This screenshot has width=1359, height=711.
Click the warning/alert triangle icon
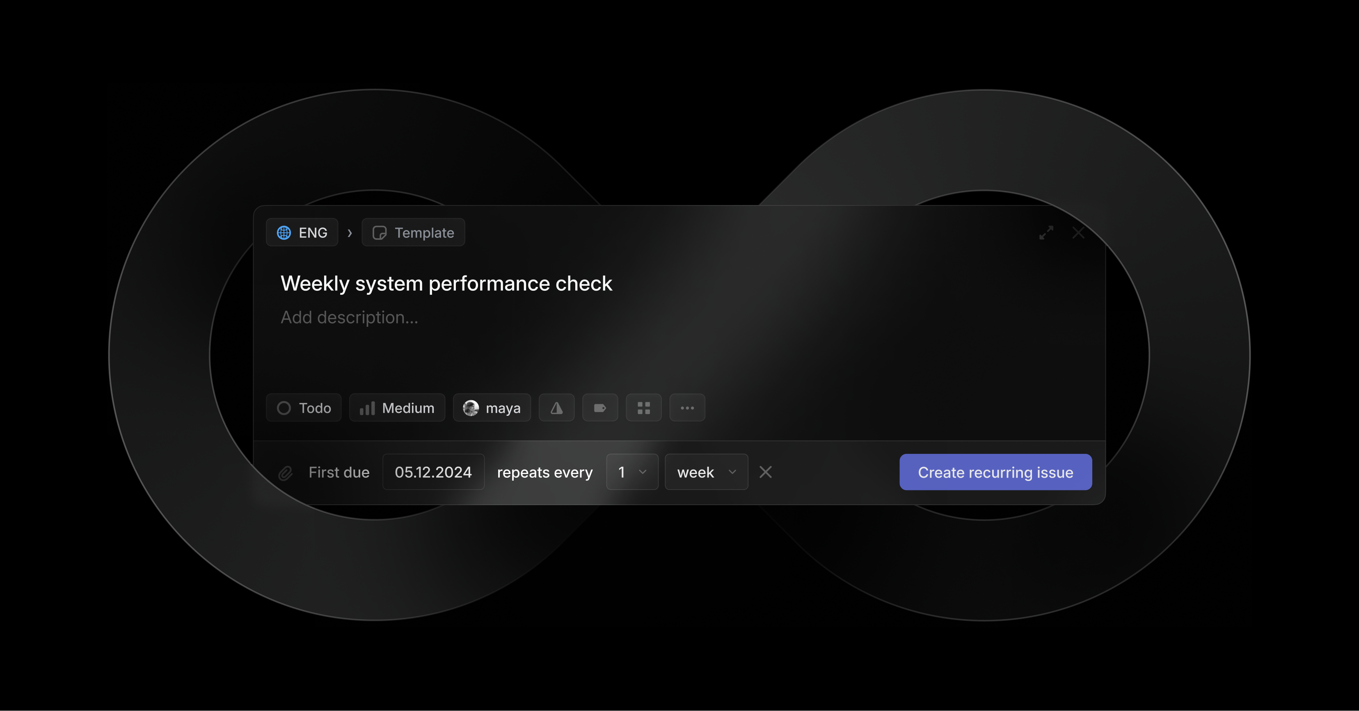(x=556, y=408)
